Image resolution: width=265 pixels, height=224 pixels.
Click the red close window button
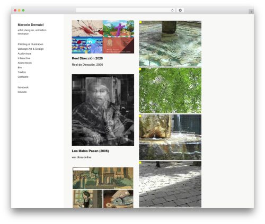pos(15,10)
